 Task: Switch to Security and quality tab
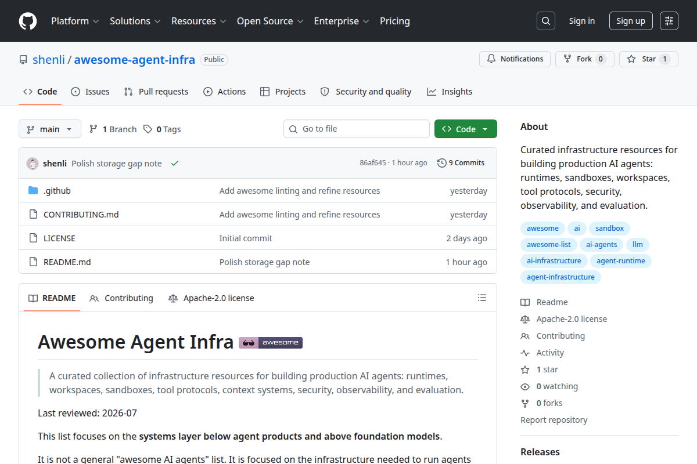(x=366, y=92)
